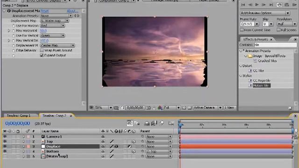Image resolution: width=299 pixels, height=168 pixels.
Task: Enable Wrap Pixels Around checkbox
Action: coord(42,50)
